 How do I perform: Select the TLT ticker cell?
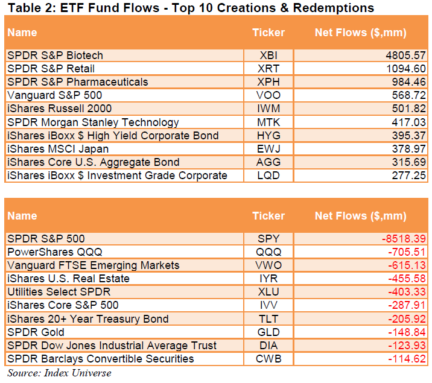click(268, 319)
